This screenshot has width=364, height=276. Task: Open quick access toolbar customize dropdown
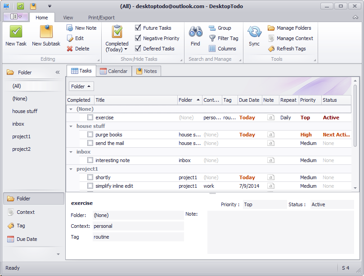(49, 6)
